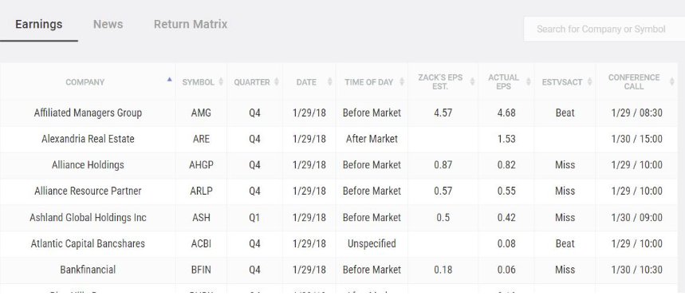Sort by Symbol column arrows
Screen dimensions: 685x300
[x=221, y=81]
